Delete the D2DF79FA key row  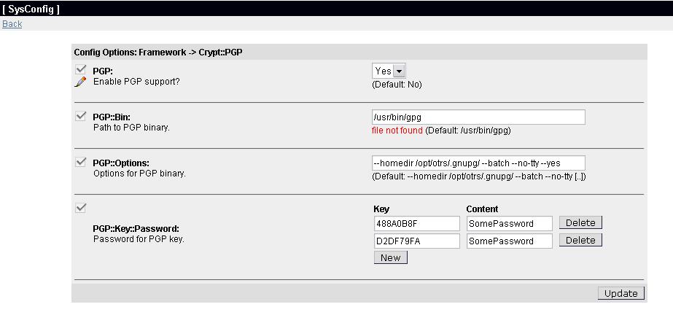pyautogui.click(x=580, y=241)
